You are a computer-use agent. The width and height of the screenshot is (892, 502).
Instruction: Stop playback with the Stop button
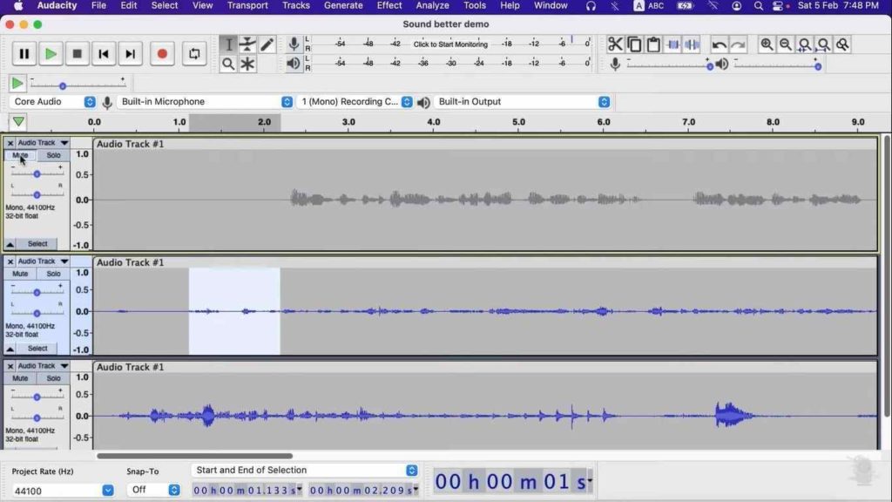(78, 54)
